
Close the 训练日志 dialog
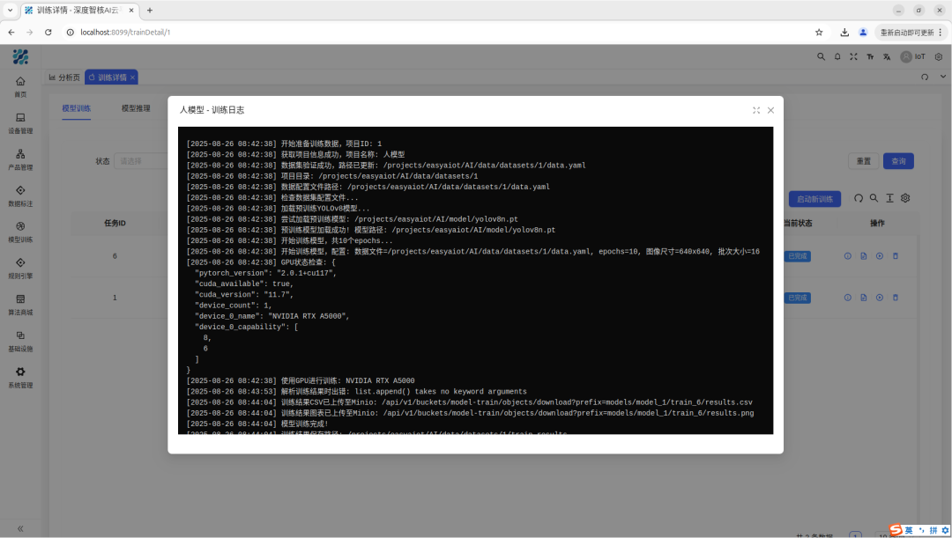point(770,110)
